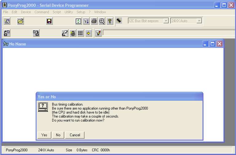Click the Reload files toolbar icon
This screenshot has width=236, height=155.
[79, 21]
